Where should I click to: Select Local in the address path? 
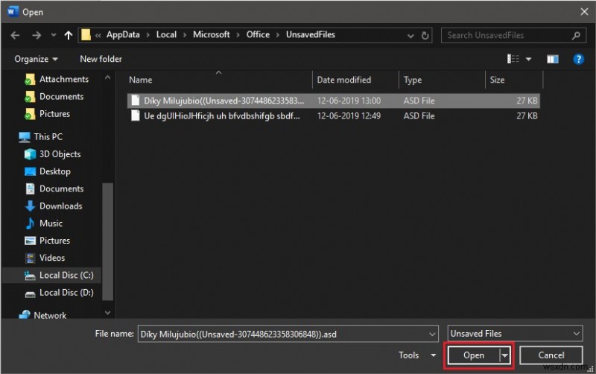click(x=166, y=34)
